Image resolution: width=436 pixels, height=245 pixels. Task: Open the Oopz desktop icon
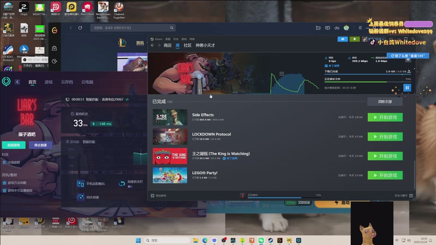23,9
